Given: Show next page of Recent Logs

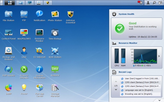Looking at the screenshot, I should tap(116, 89).
